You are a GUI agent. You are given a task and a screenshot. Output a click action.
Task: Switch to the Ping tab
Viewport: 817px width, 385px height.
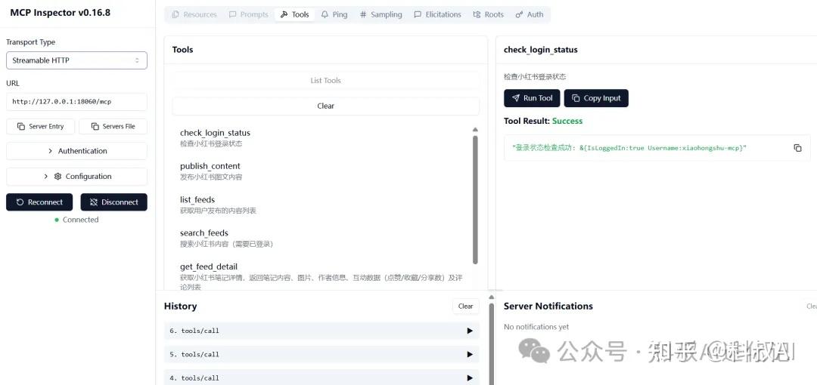[x=334, y=14]
